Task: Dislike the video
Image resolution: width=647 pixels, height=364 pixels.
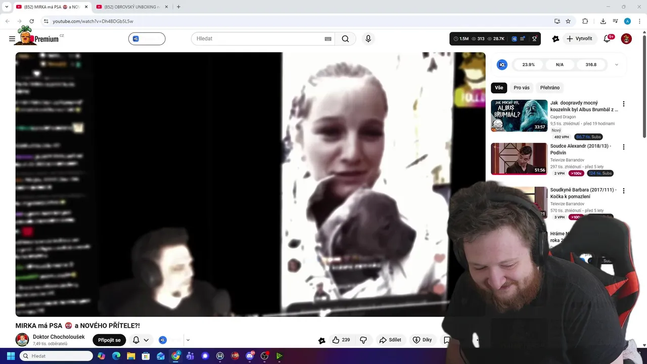Action: pyautogui.click(x=363, y=340)
